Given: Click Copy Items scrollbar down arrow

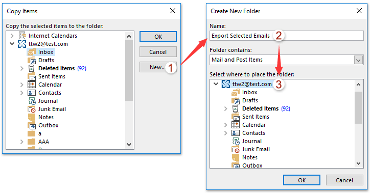Looking at the screenshot, I should pyautogui.click(x=129, y=145).
